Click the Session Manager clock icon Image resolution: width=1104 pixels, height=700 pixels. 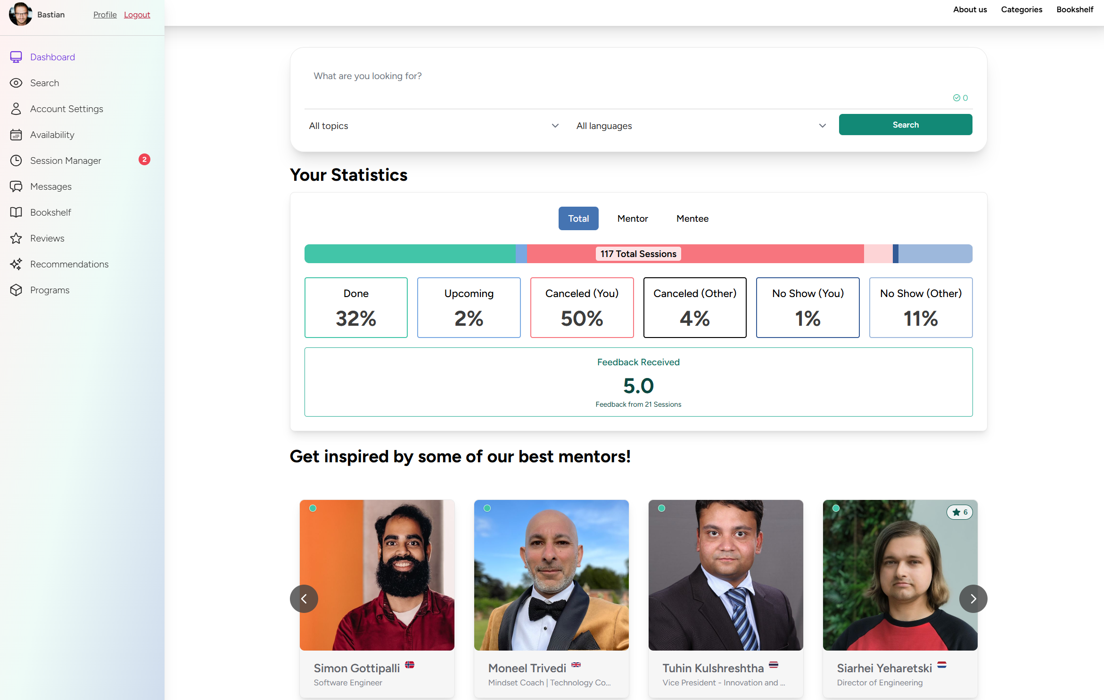point(16,161)
